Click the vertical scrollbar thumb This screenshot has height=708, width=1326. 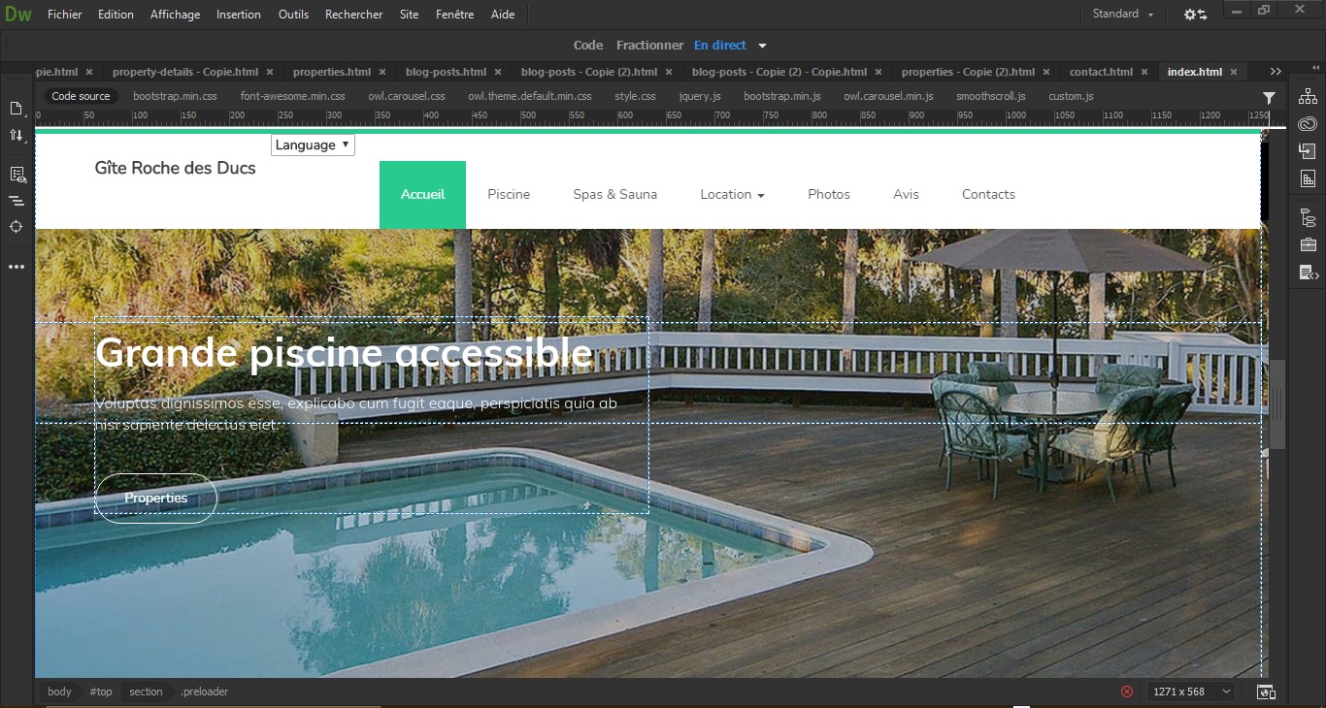tap(1277, 402)
